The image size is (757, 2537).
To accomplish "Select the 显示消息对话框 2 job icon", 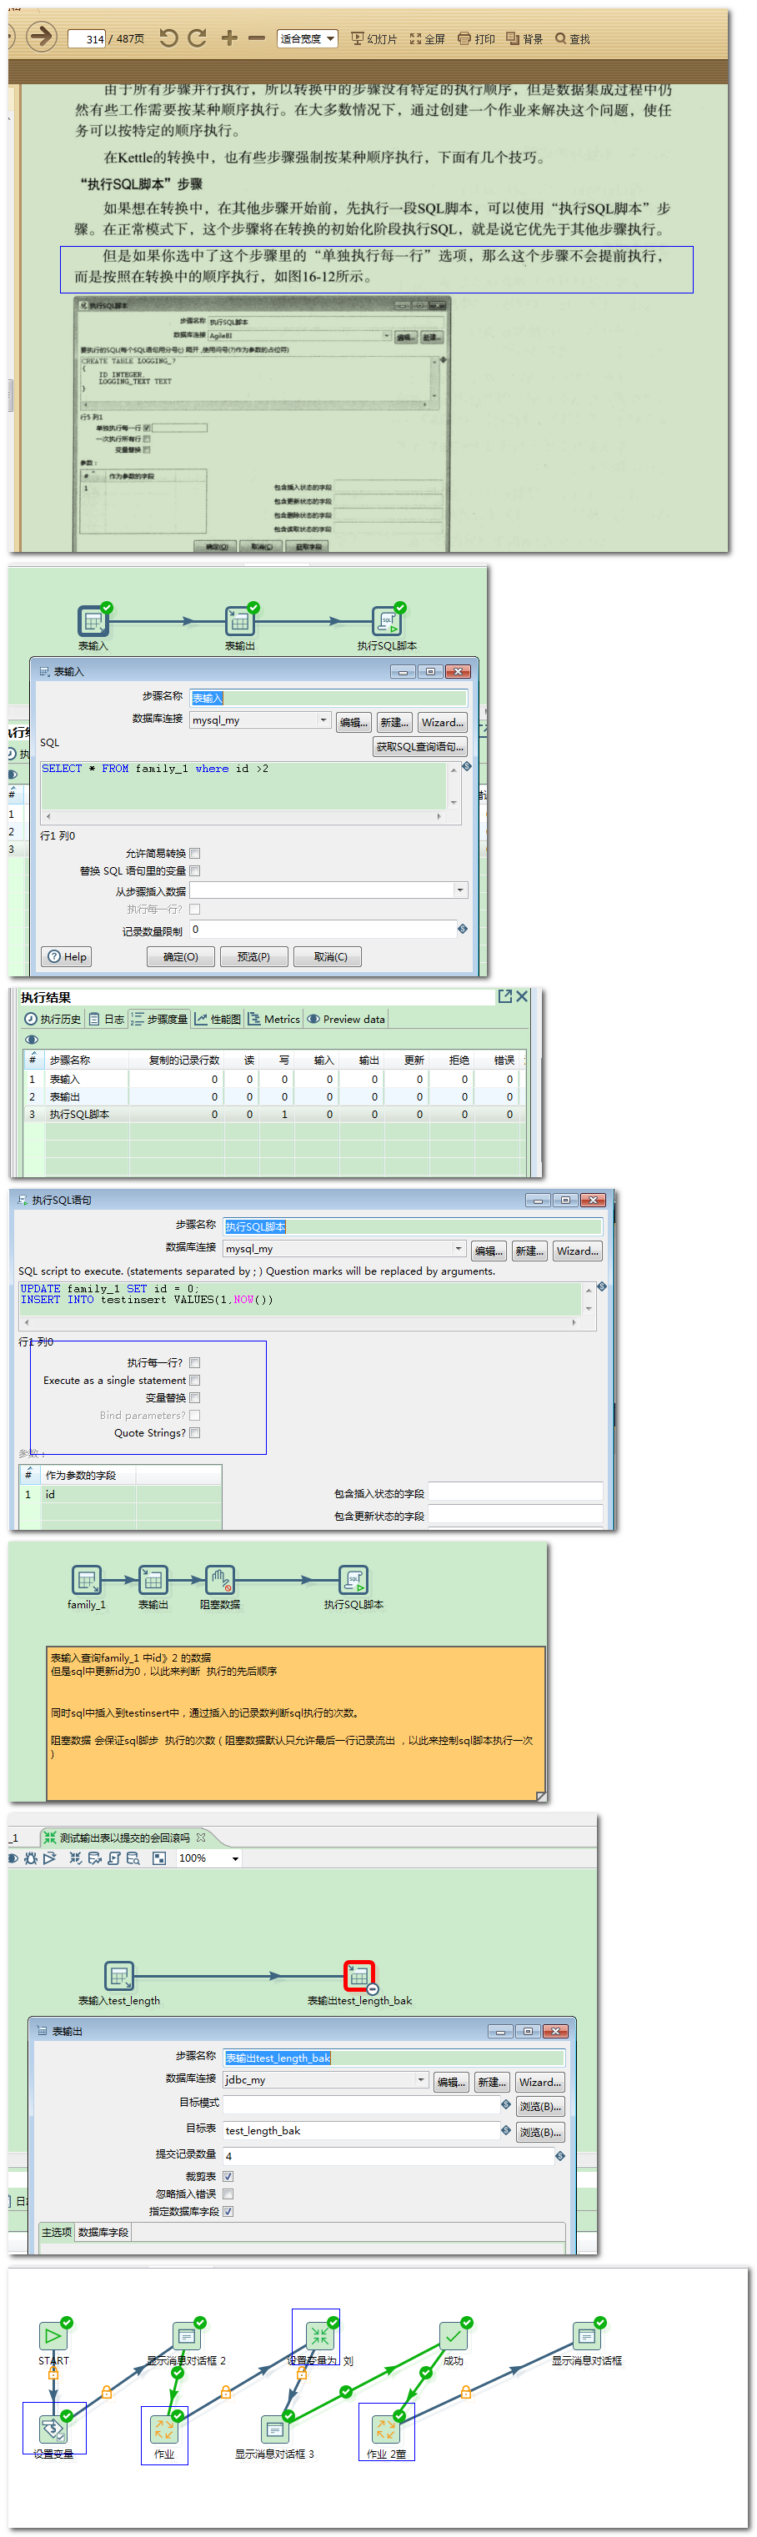I will [x=186, y=2336].
